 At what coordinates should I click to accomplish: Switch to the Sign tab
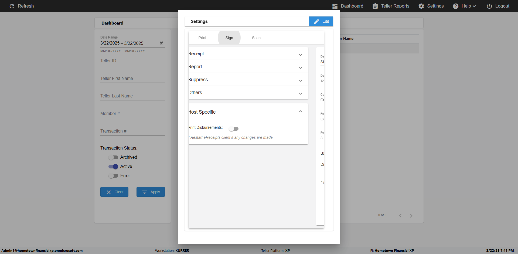point(229,38)
